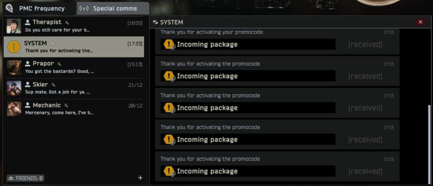Click the pin icon next to SYSTEM

[52, 44]
